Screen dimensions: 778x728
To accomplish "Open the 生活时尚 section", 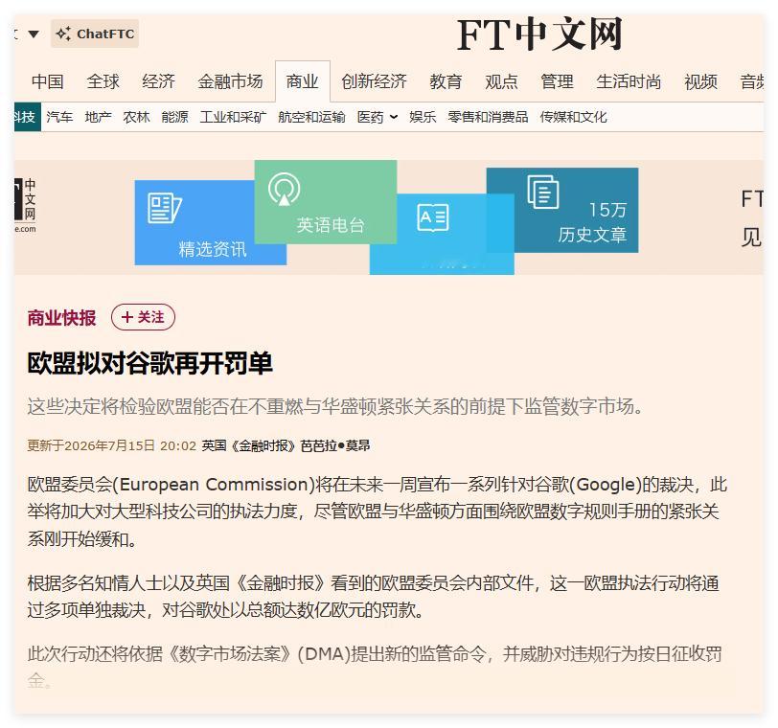I will (629, 81).
